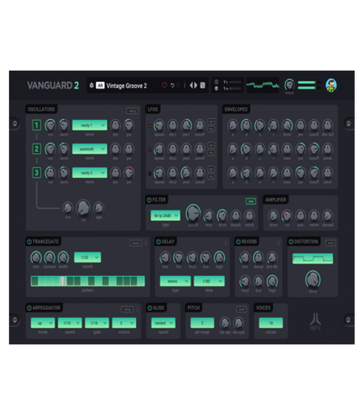The height and width of the screenshot is (415, 363).
Task: Click the mod button in the Pitch section
Action: [x=241, y=310]
